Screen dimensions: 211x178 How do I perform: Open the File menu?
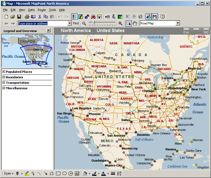pos(5,10)
